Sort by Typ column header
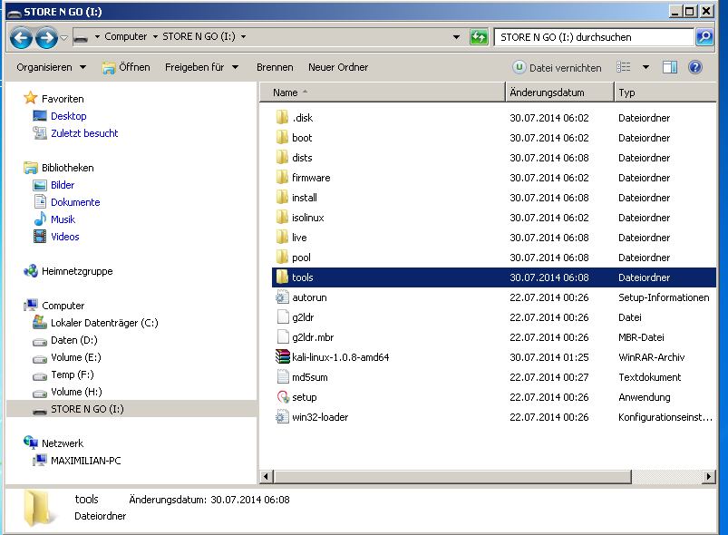The width and height of the screenshot is (728, 535). pos(665,92)
